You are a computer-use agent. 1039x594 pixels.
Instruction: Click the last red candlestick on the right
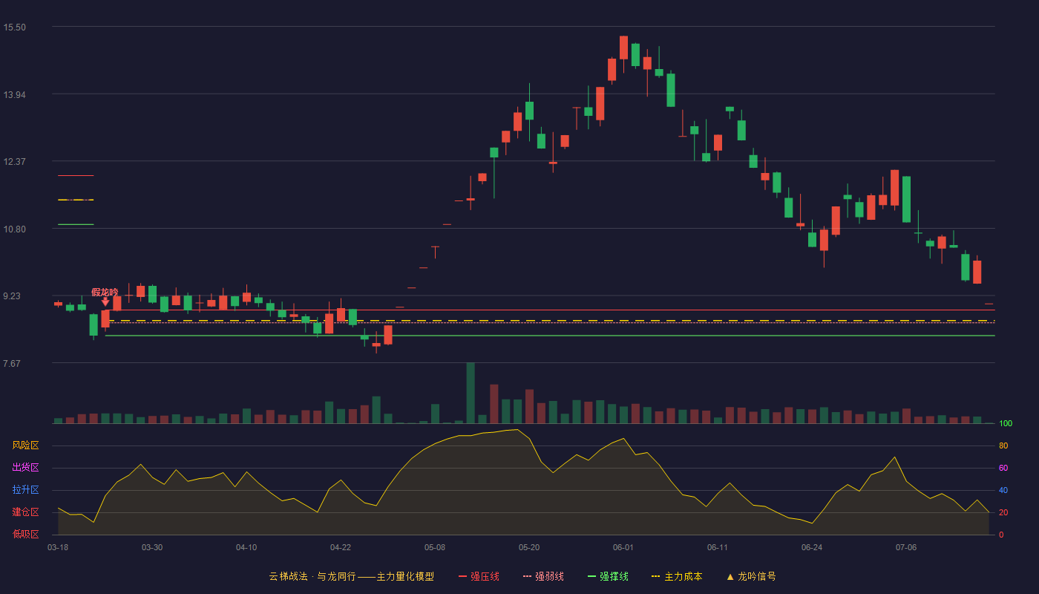977,272
